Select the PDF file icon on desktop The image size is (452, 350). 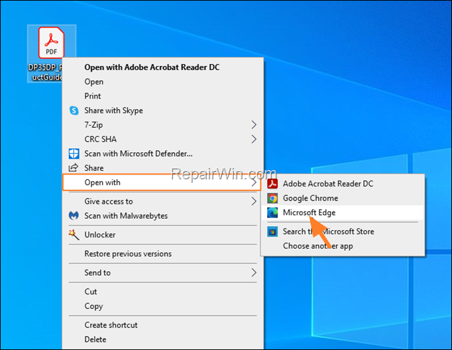(x=51, y=42)
